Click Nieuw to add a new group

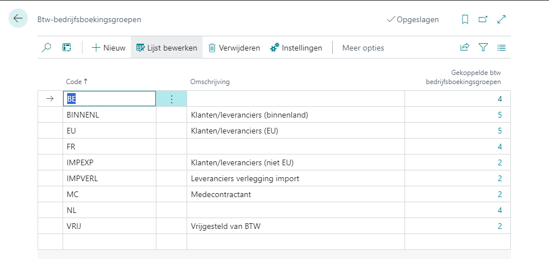[x=108, y=48]
